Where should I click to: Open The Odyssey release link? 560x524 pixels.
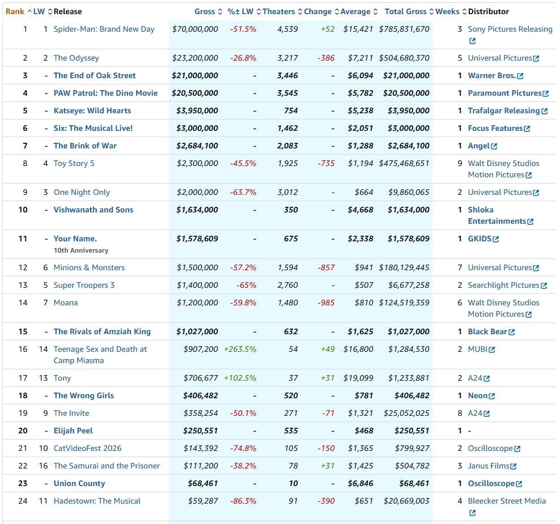(x=76, y=58)
